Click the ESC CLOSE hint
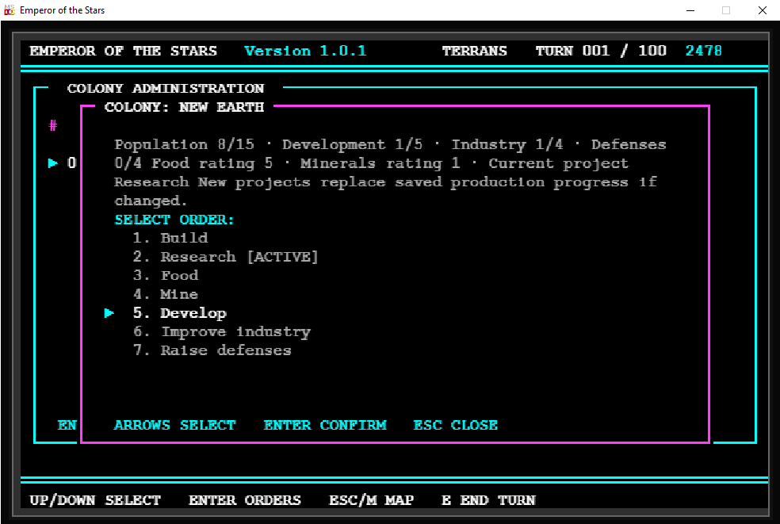The height and width of the screenshot is (524, 780). pyautogui.click(x=456, y=425)
